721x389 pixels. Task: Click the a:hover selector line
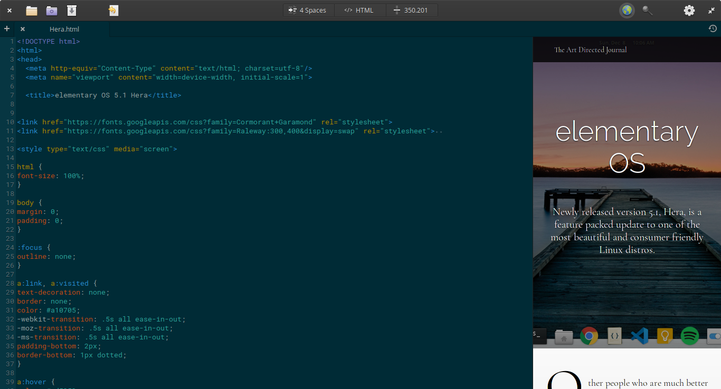point(36,382)
